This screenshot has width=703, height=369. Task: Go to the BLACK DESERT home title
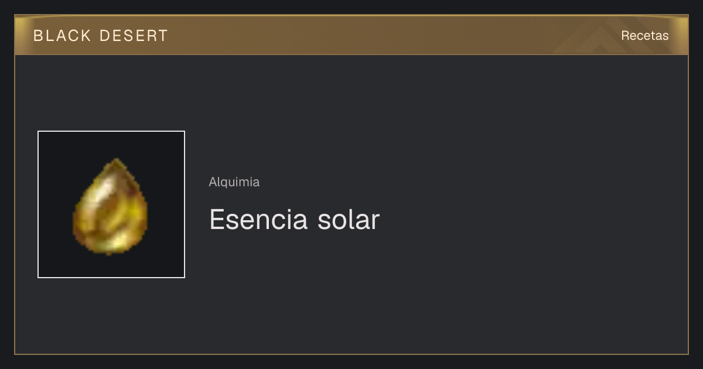coord(101,36)
